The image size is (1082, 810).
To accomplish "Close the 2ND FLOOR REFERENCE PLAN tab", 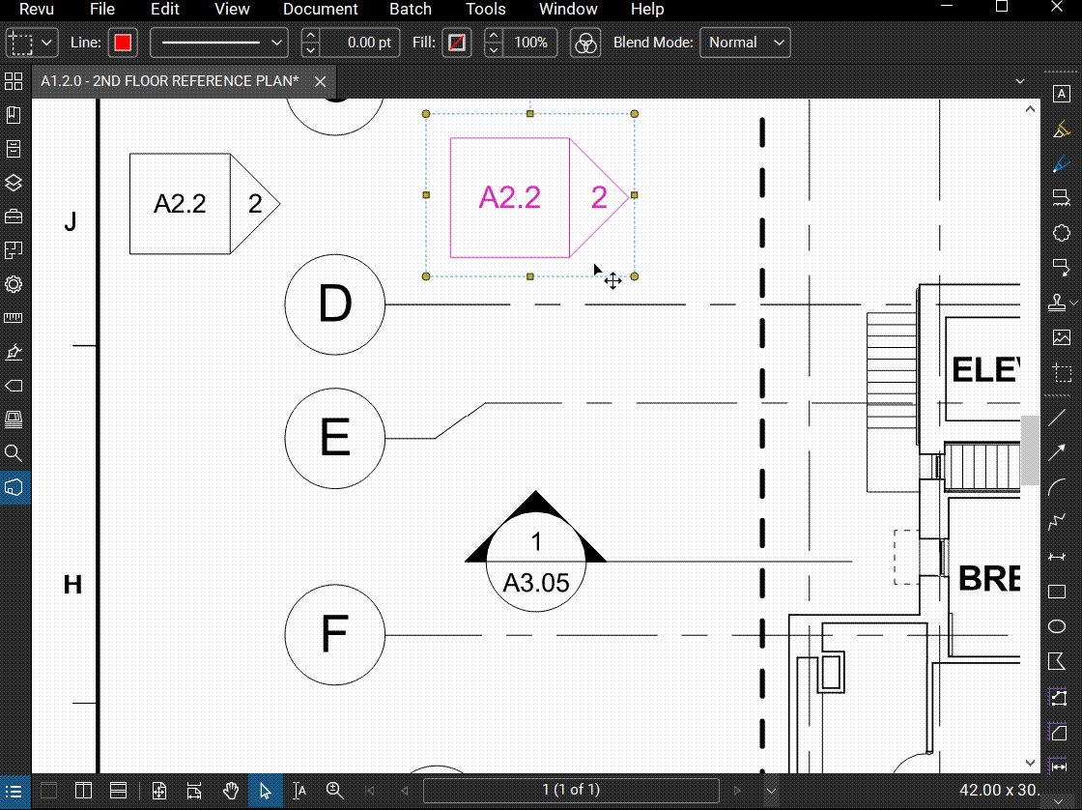I will [x=320, y=81].
